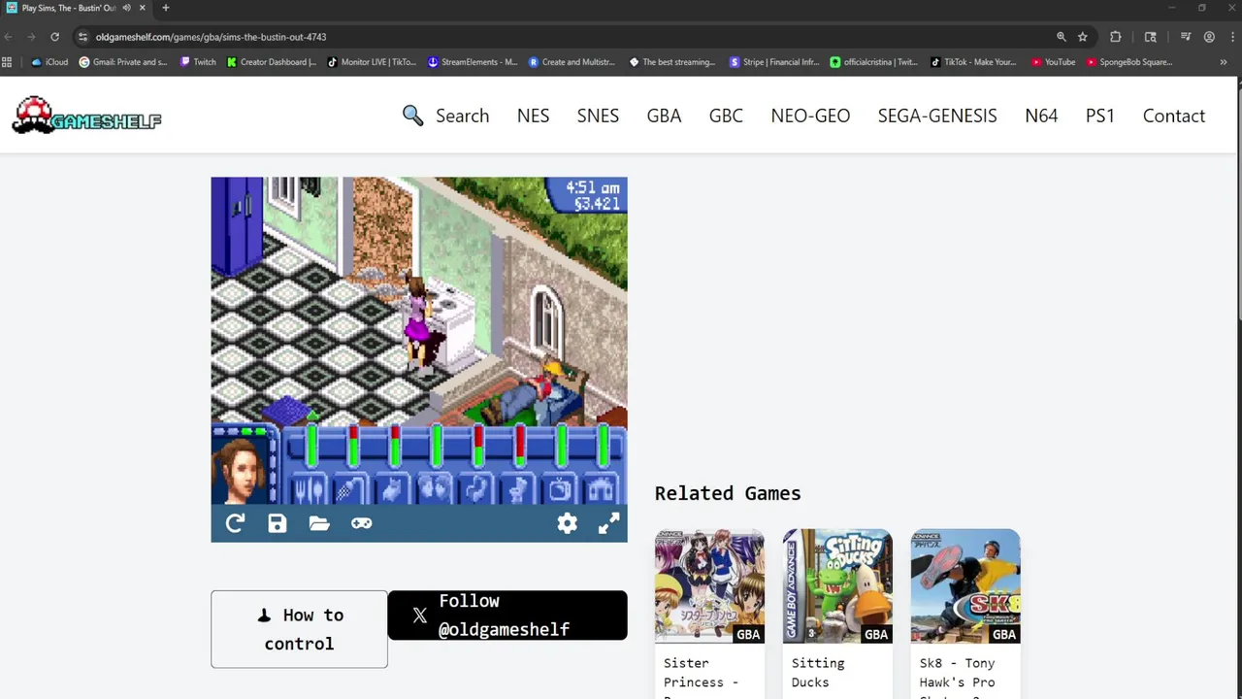Select the Energy bed need icon

coord(392,489)
